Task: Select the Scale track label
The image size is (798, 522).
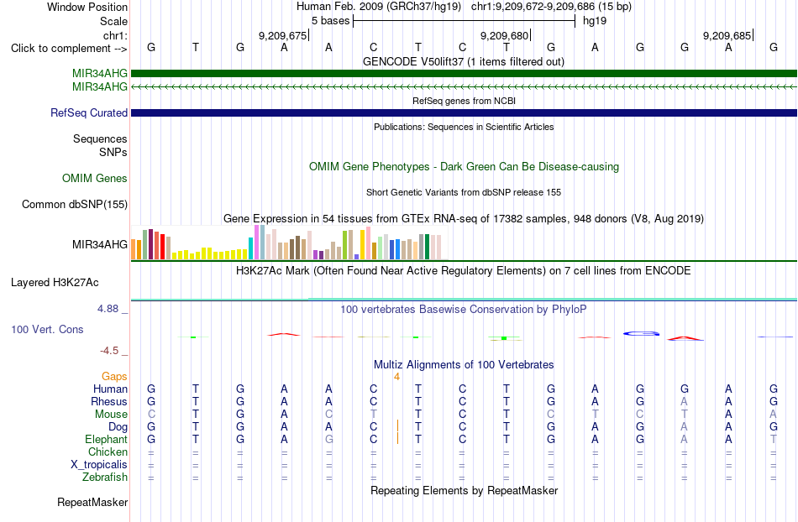Action: tap(113, 21)
